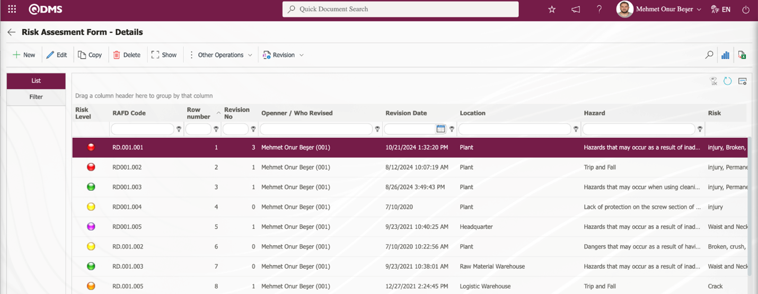
Task: Go back with the left arrow
Action: (12, 32)
